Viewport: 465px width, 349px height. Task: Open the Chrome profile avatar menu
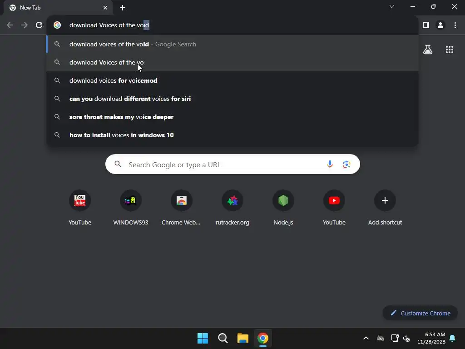pos(440,25)
